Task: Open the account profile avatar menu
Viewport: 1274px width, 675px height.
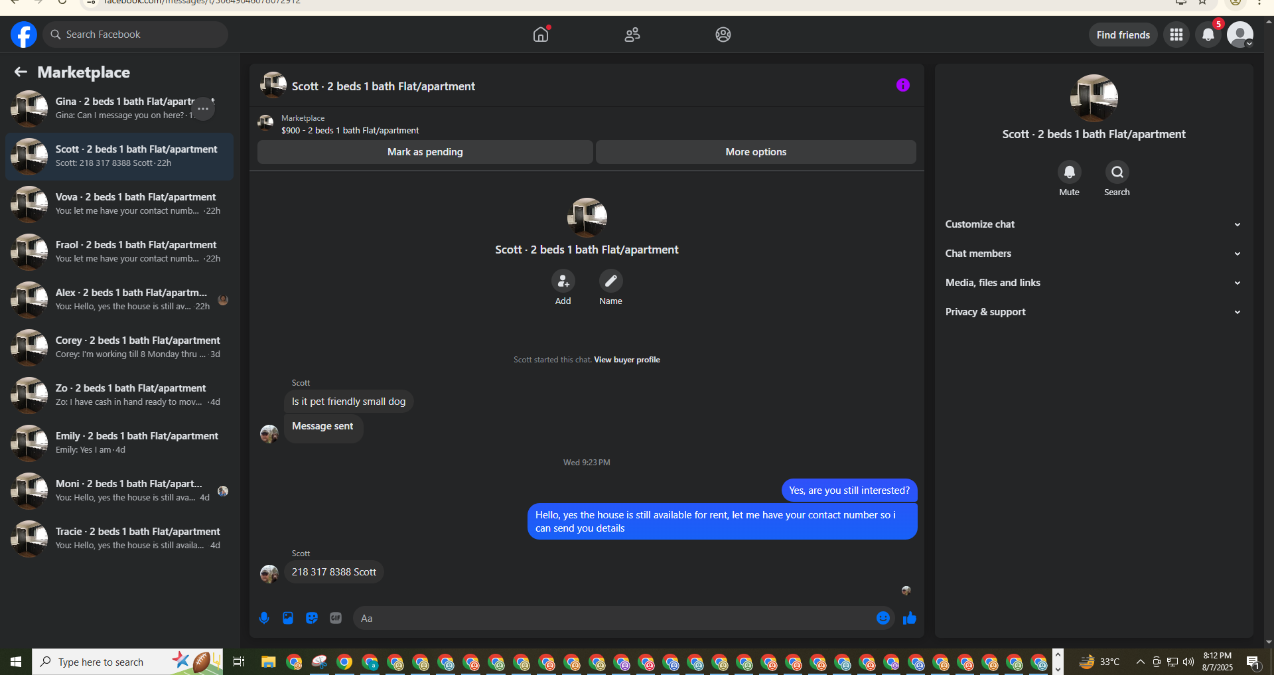Action: click(x=1240, y=35)
